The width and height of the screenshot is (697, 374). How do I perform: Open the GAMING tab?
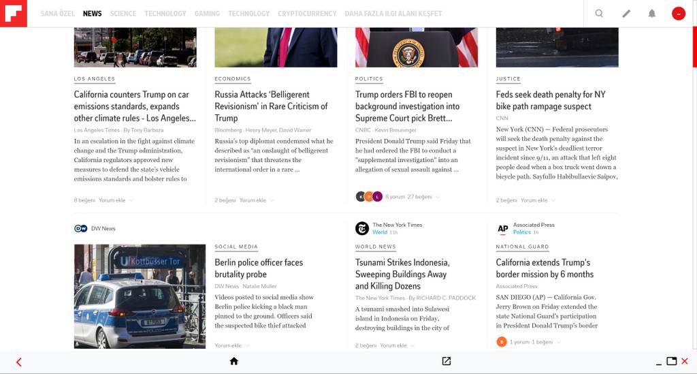[207, 14]
